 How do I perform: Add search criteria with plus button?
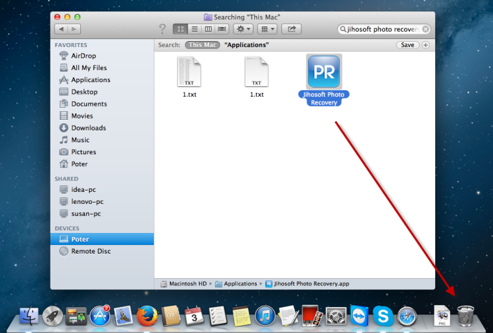tap(425, 45)
